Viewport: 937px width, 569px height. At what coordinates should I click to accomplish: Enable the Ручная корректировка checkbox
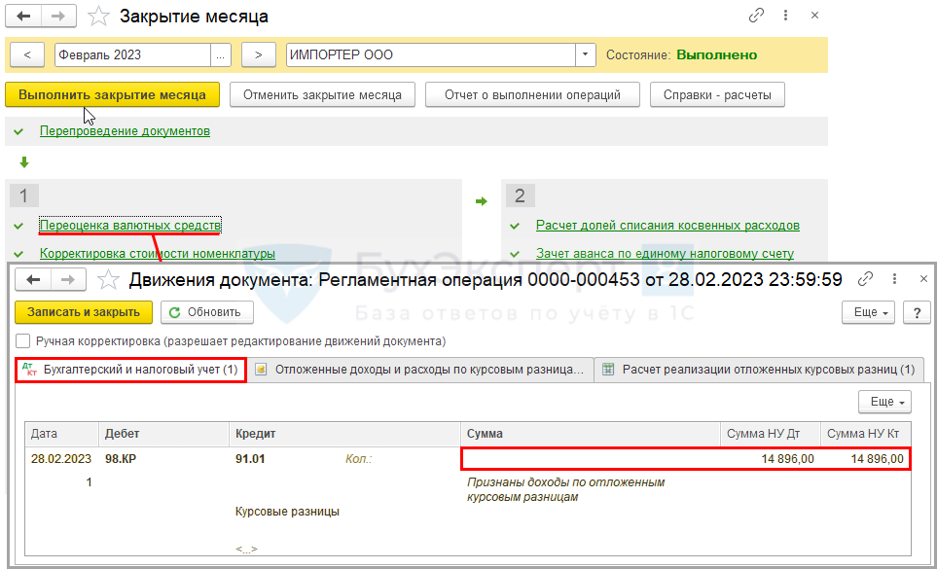[x=22, y=341]
